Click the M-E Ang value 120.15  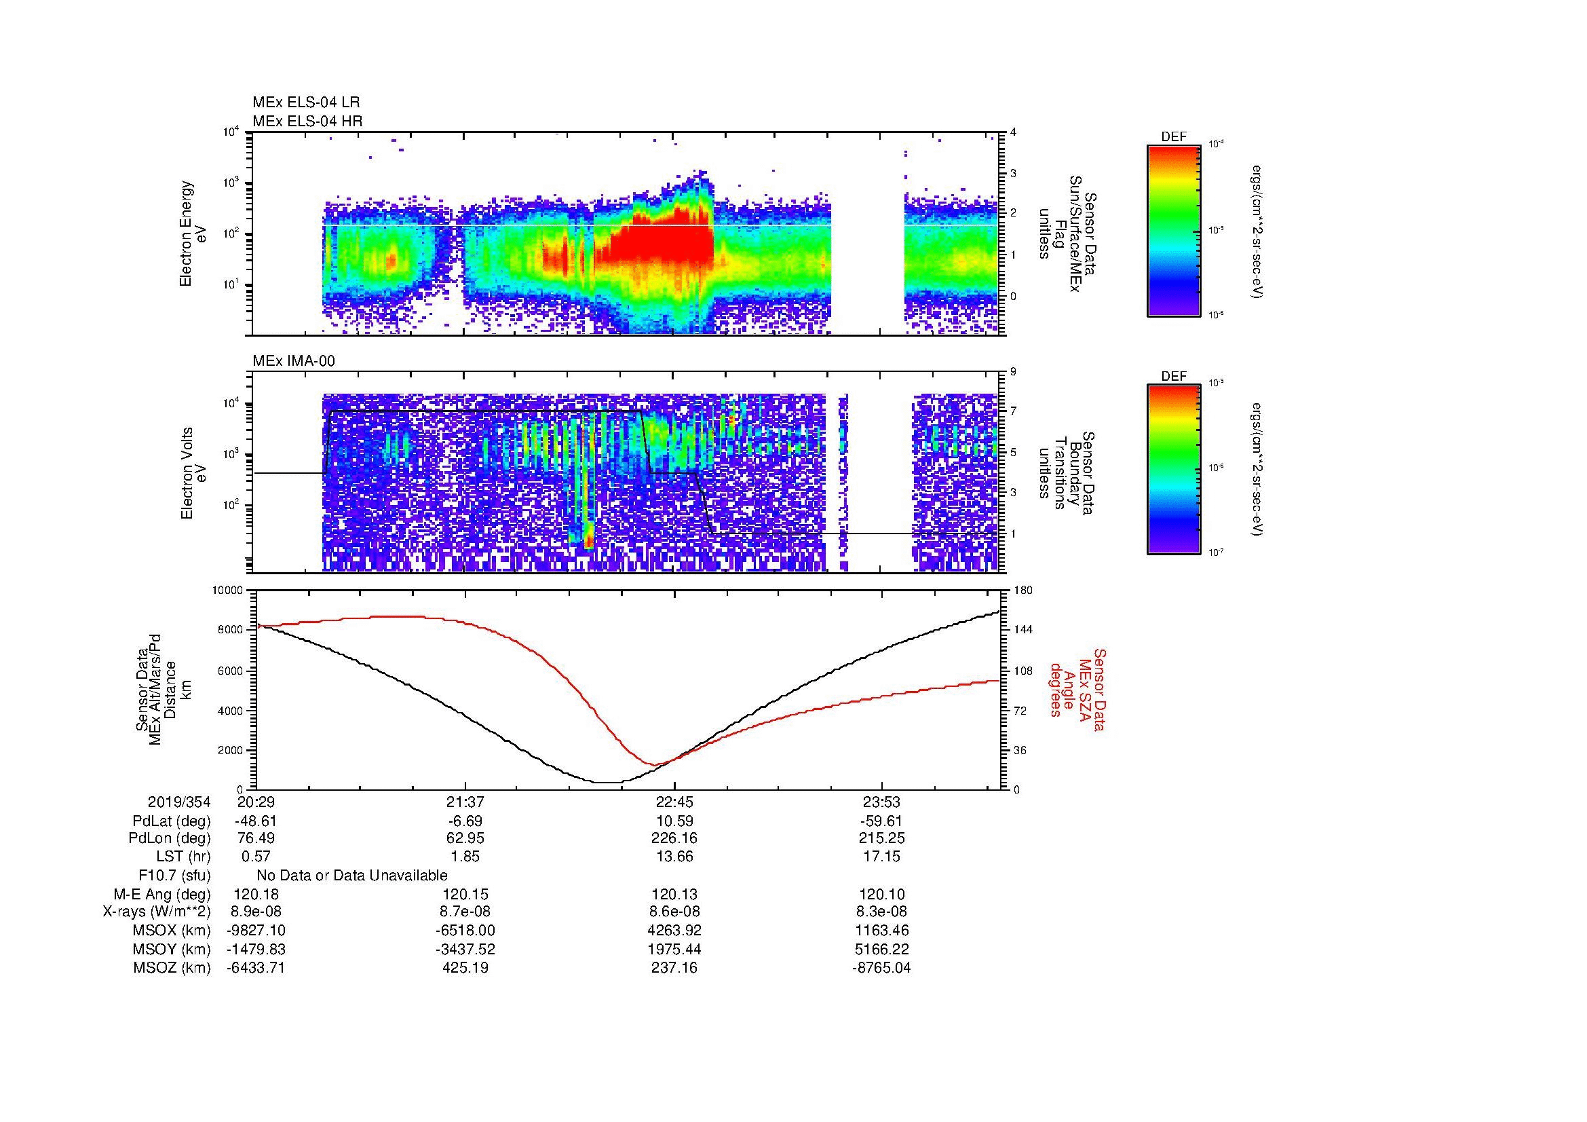click(465, 894)
